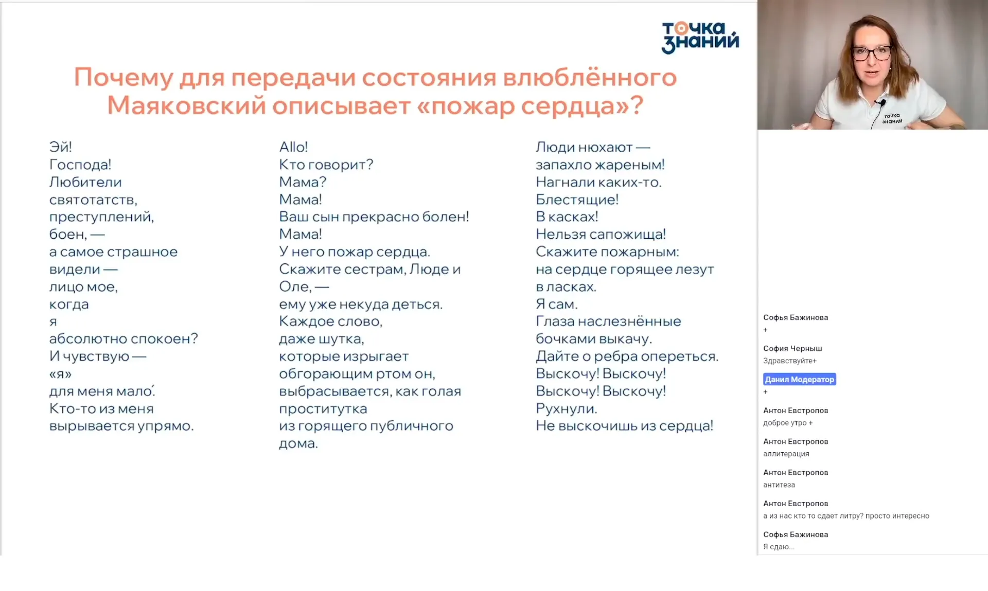Viewport: 988px width, 591px height.
Task: Click the 'Здравствуйте+' chat message
Action: click(x=790, y=361)
